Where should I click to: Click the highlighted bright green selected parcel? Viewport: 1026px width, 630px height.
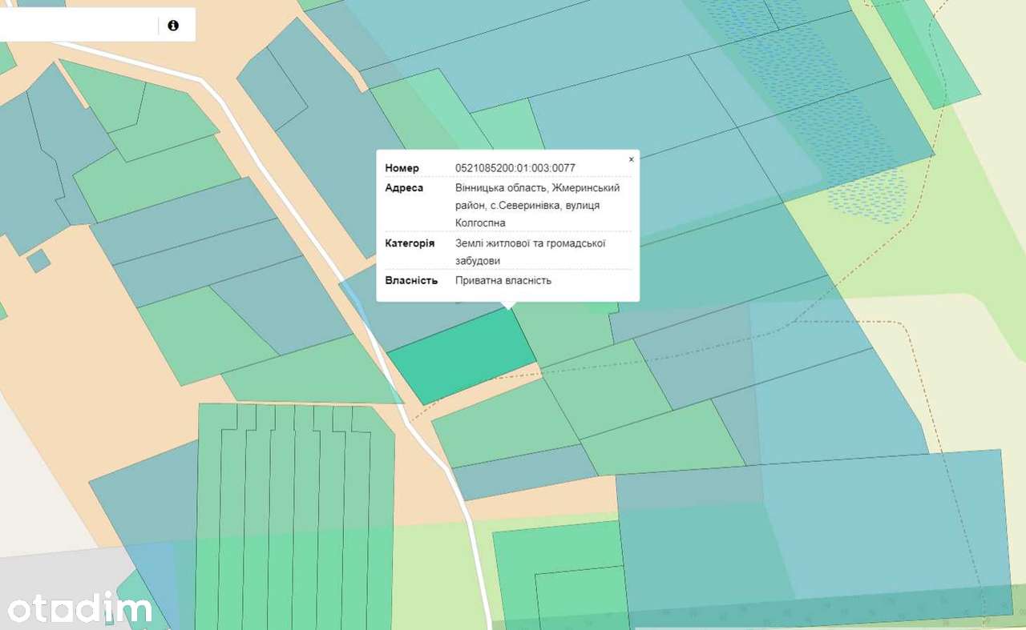(463, 355)
